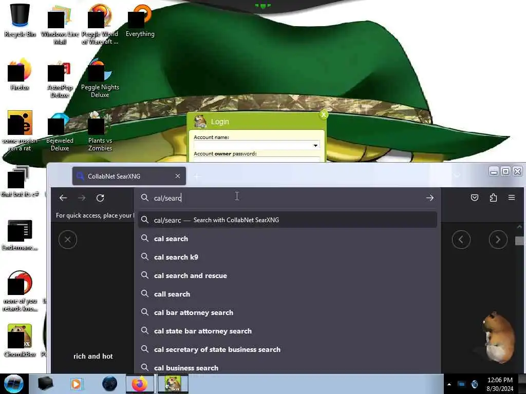Close the CollabNet SearXNG tab
The height and width of the screenshot is (394, 526).
pyautogui.click(x=178, y=176)
